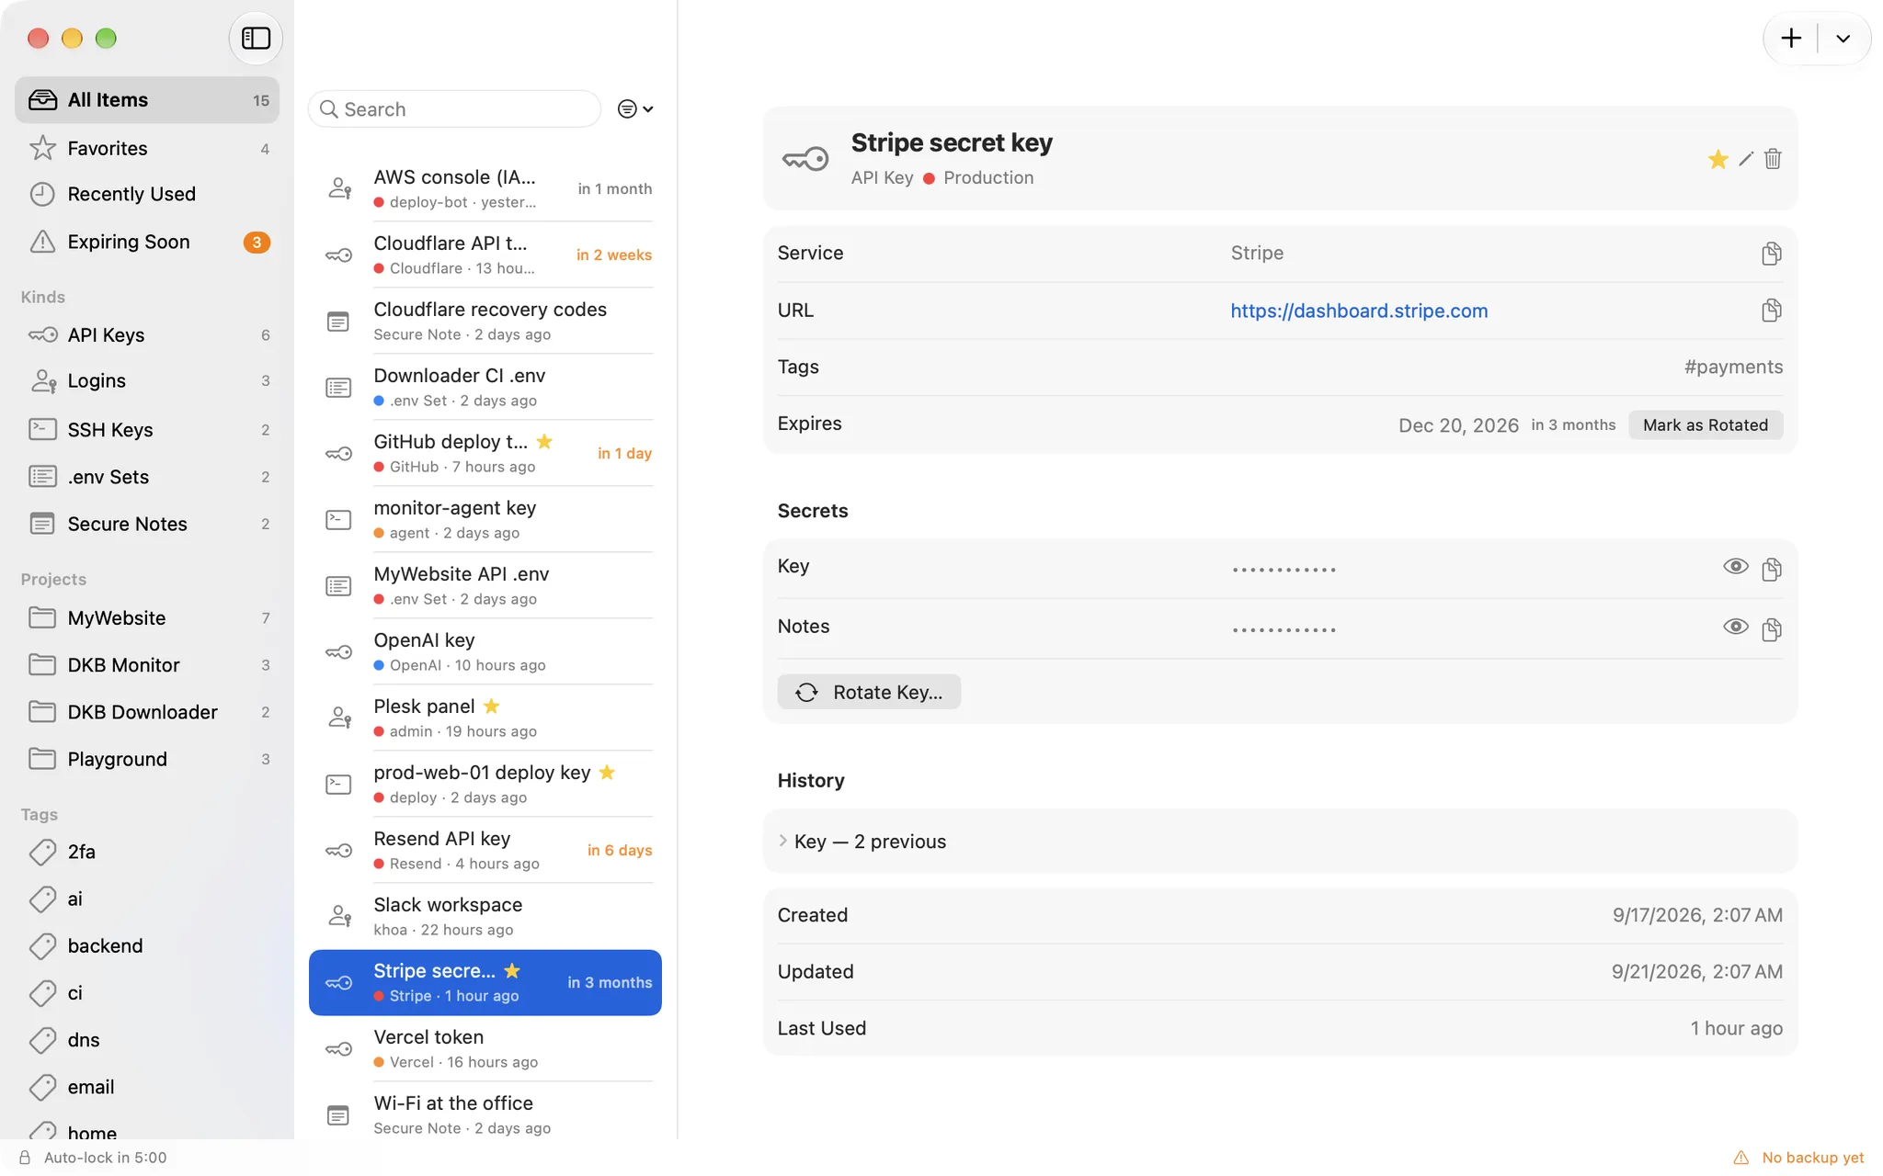The height and width of the screenshot is (1176, 1883).
Task: Open the dashboard.stripe.com link
Action: [1359, 311]
